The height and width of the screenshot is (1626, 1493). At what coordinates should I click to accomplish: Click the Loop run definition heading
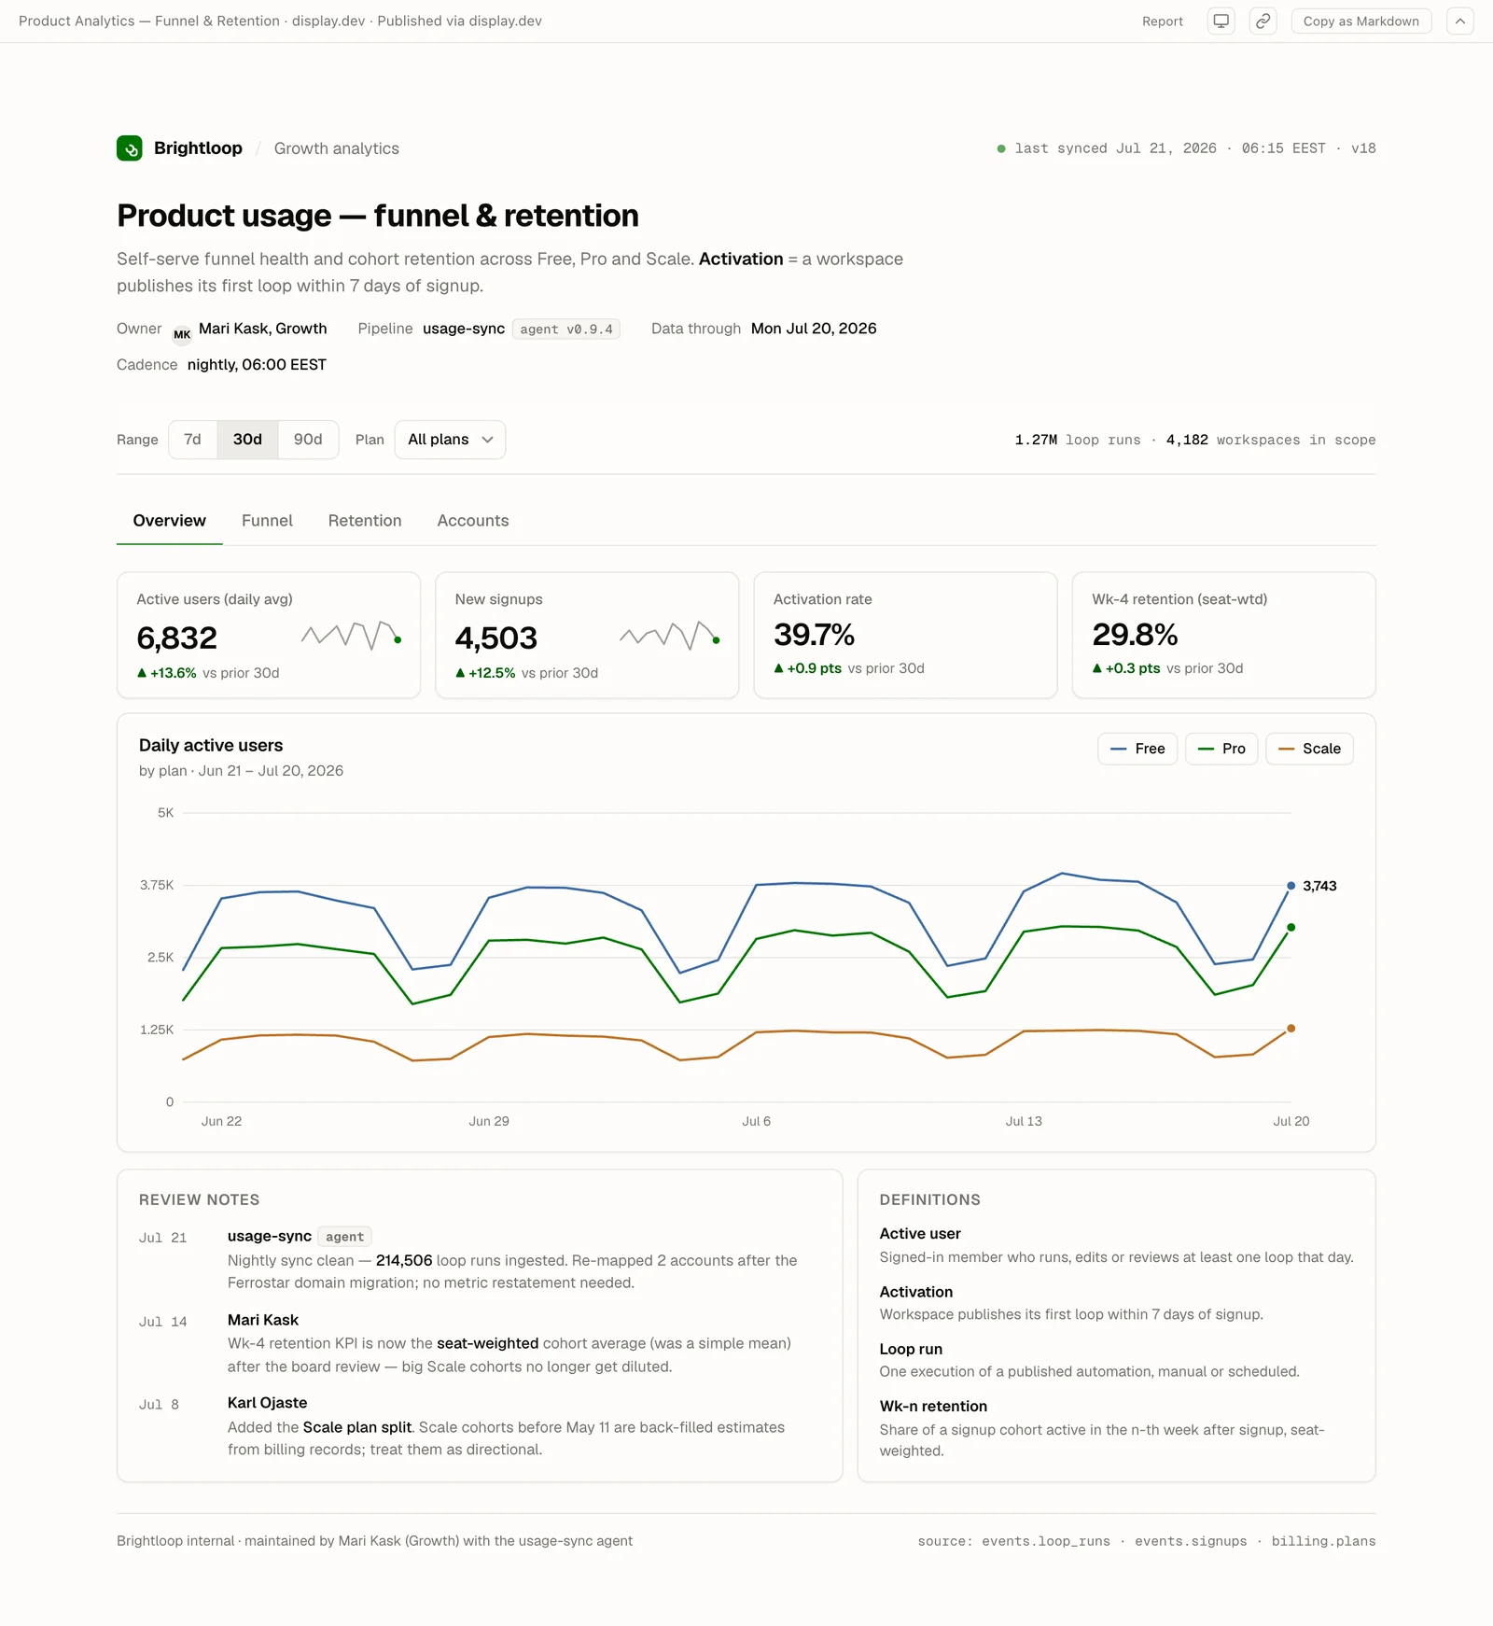click(911, 1349)
